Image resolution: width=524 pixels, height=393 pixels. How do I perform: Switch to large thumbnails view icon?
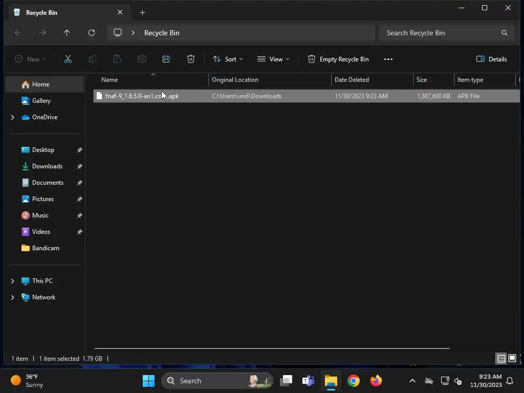point(512,359)
